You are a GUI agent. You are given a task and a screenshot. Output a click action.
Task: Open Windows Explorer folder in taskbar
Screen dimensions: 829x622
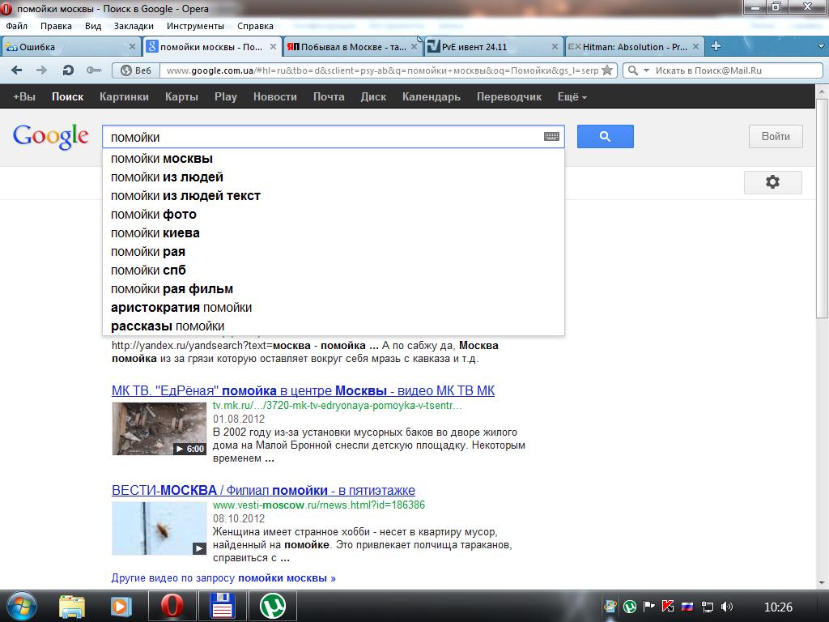point(72,607)
